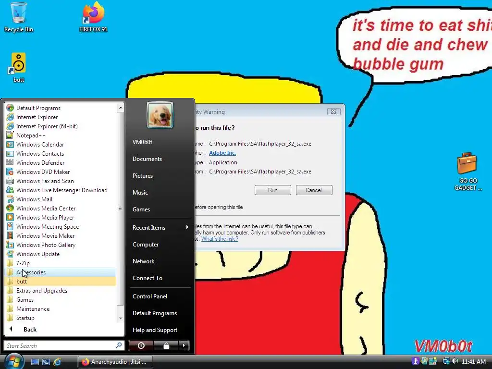Open the shutdown options arrow menu

(184, 345)
